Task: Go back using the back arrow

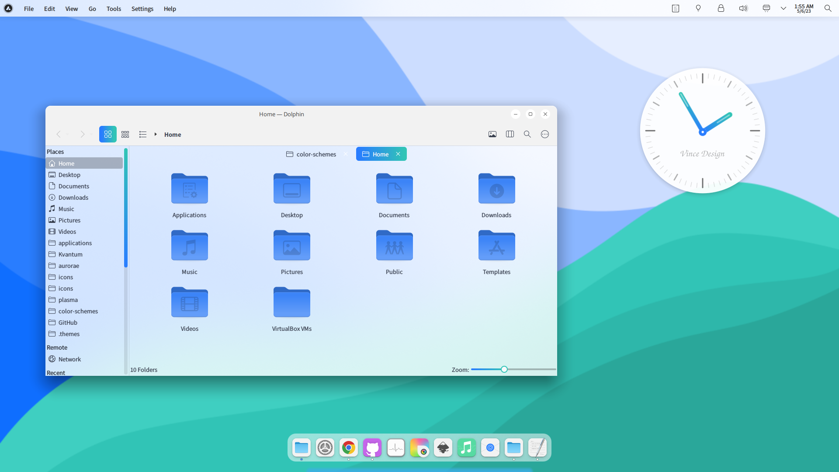Action: pyautogui.click(x=59, y=134)
